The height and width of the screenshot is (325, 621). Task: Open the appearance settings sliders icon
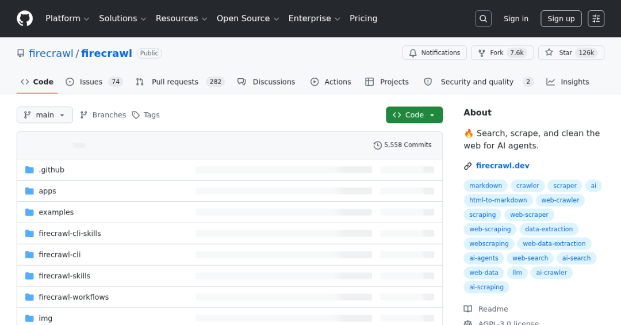coord(596,18)
